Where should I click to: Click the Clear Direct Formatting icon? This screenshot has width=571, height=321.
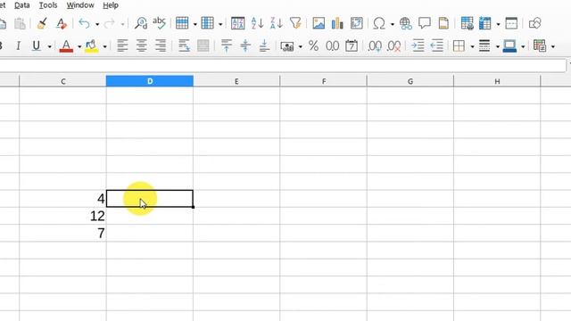(x=61, y=24)
